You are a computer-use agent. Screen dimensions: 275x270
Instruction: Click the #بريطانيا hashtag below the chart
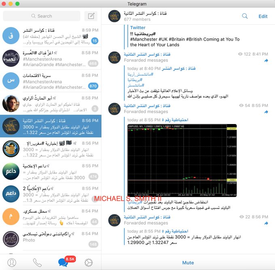(x=135, y=202)
